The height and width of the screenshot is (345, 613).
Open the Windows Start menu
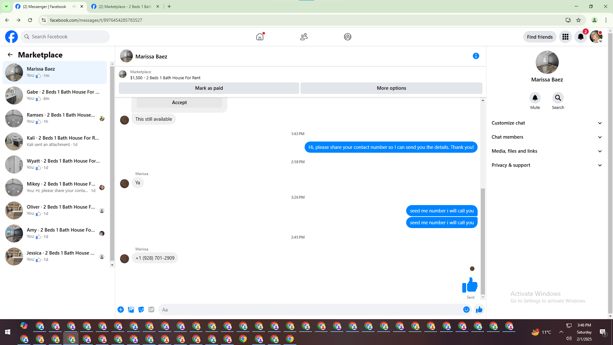(8, 332)
